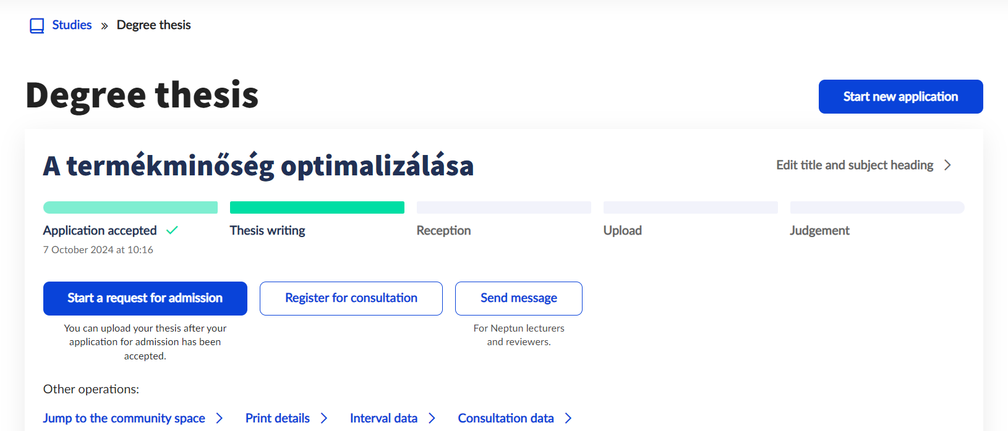
Task: Click the Studies book icon
Action: pyautogui.click(x=37, y=26)
